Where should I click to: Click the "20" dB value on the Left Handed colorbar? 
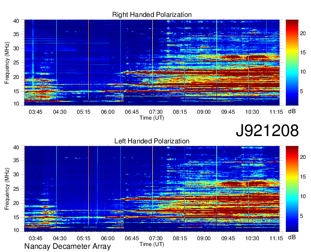303,157
